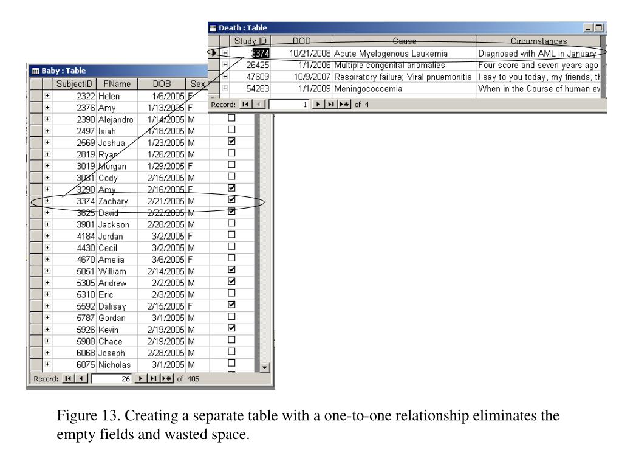Expand Death record 47609 subdatasheet
The image size is (622, 467).
(225, 76)
